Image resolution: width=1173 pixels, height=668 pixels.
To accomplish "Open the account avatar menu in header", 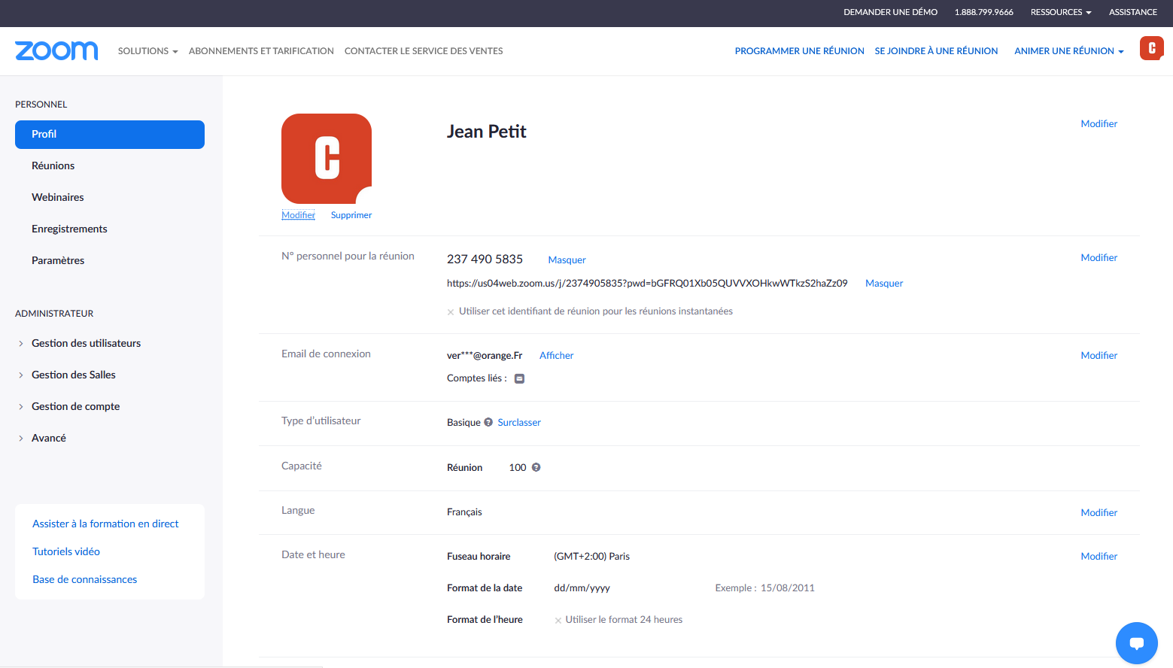I will click(x=1152, y=48).
